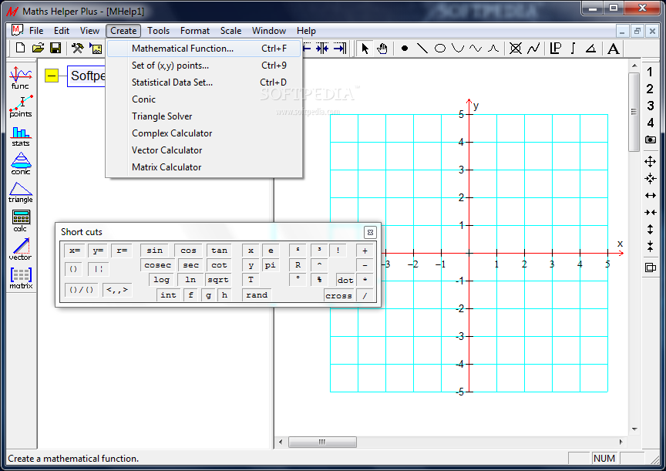Click the rand shortcut button
This screenshot has height=471, width=666.
tap(257, 295)
